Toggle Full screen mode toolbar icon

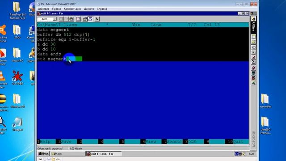(x=78, y=19)
